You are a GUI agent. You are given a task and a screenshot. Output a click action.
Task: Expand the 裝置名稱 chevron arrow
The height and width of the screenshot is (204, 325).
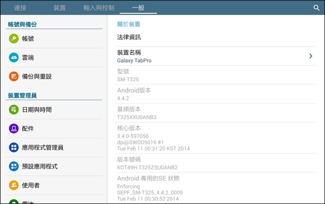tap(310, 56)
